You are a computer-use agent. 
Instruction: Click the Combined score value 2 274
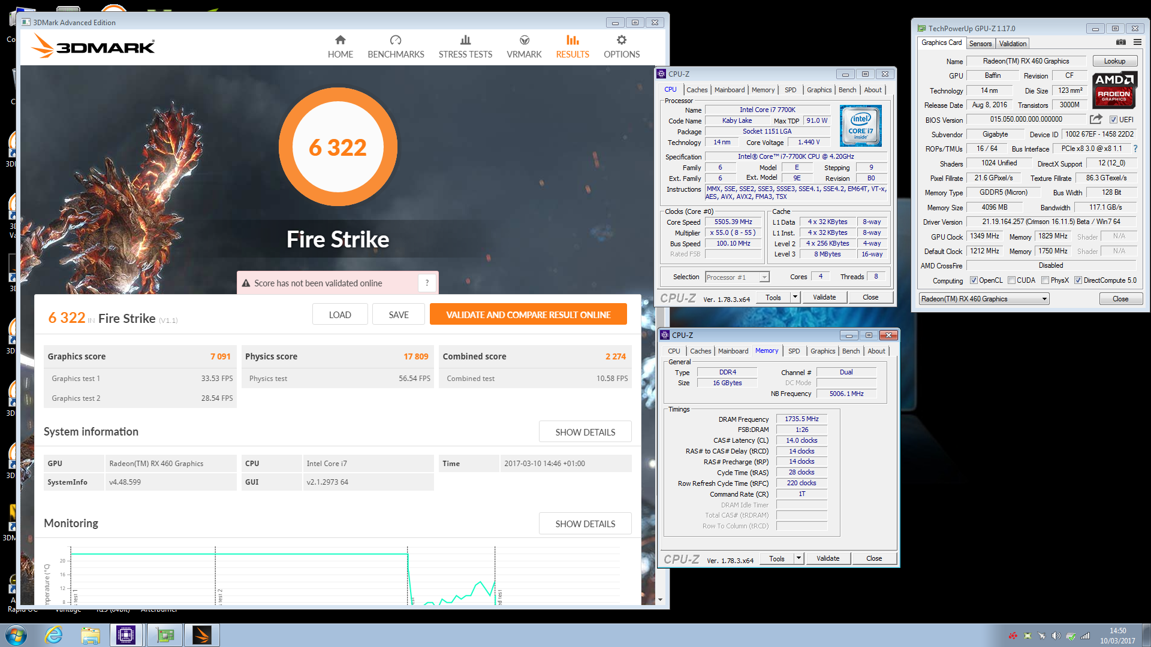[615, 356]
